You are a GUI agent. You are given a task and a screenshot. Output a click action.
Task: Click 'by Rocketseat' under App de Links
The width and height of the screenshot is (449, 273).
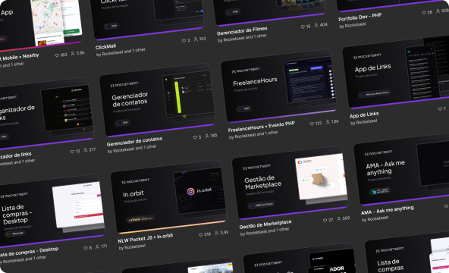click(x=364, y=122)
